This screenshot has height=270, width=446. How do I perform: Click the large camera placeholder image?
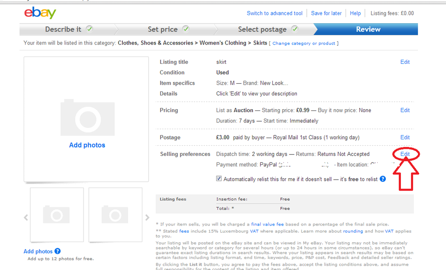tap(87, 117)
